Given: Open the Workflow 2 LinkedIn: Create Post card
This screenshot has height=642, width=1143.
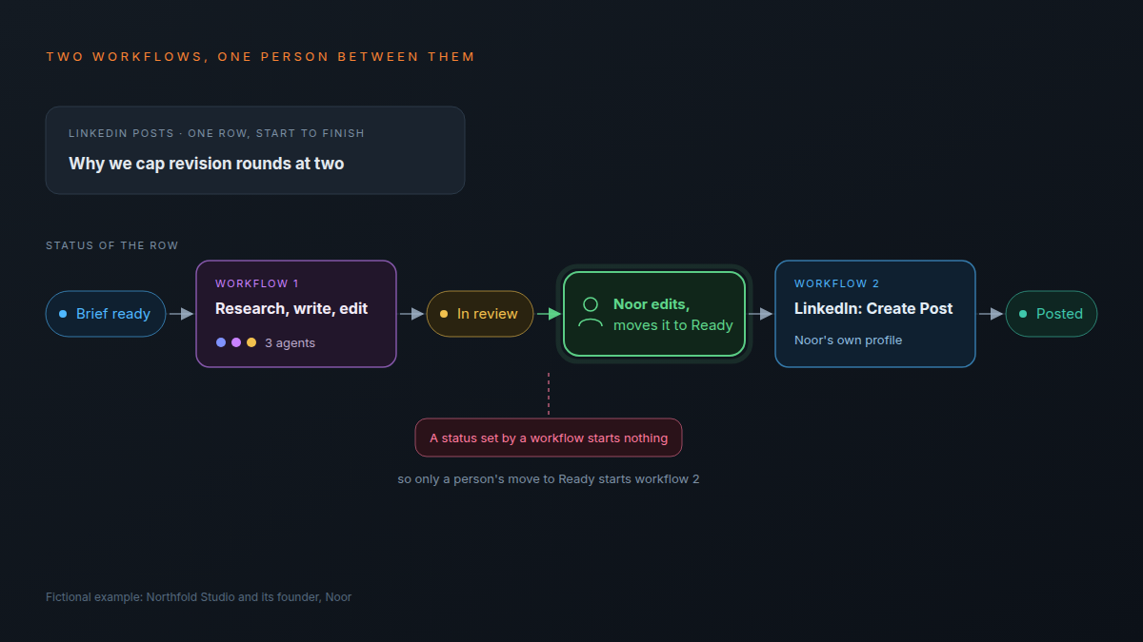Looking at the screenshot, I should pos(875,314).
